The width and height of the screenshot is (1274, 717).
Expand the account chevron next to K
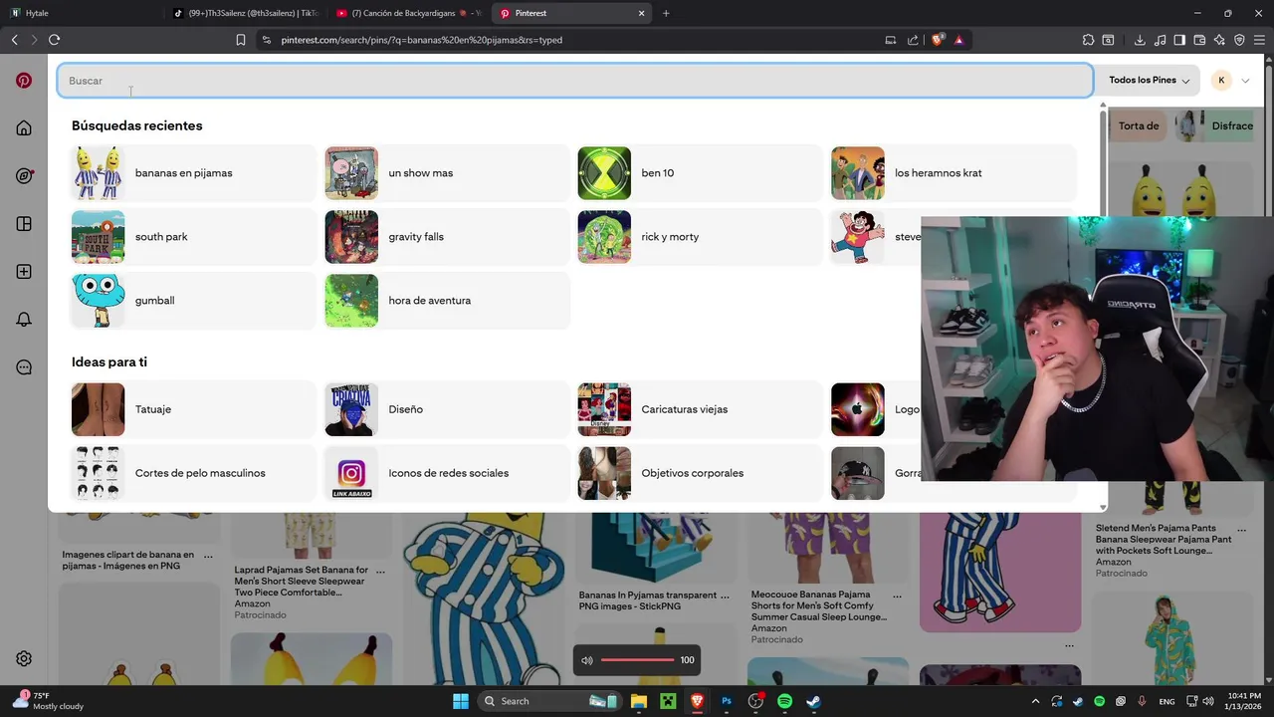coord(1245,81)
